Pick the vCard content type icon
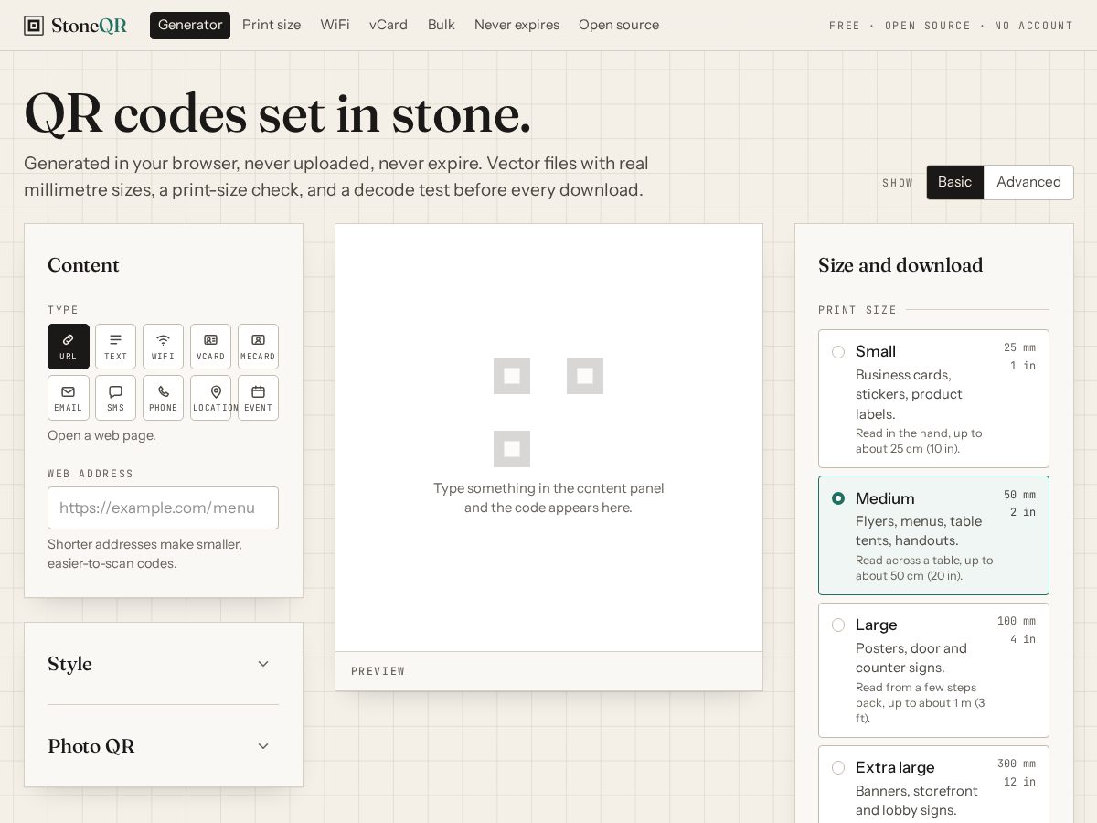 point(211,347)
